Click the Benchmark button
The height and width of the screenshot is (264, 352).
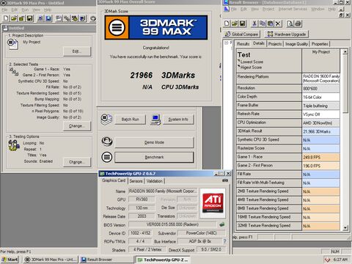154,157
